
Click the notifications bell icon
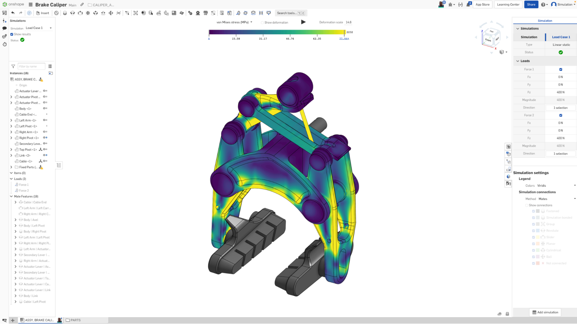pos(468,4)
